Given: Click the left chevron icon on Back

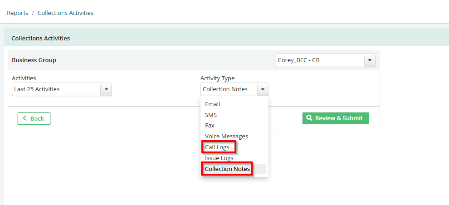Looking at the screenshot, I should (x=24, y=118).
